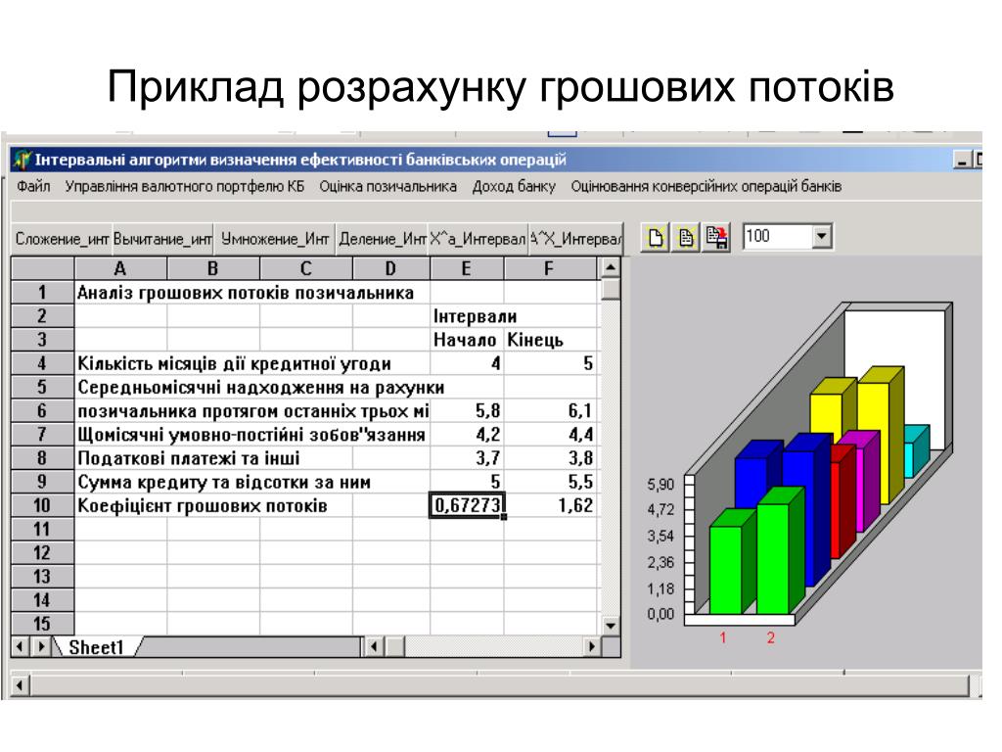
Task: Click cell with value 5,5
Action: [551, 482]
